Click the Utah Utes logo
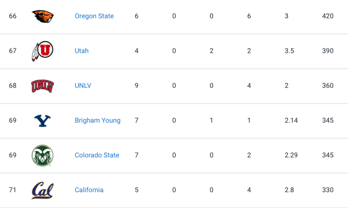This screenshot has height=208, width=348. (x=42, y=51)
